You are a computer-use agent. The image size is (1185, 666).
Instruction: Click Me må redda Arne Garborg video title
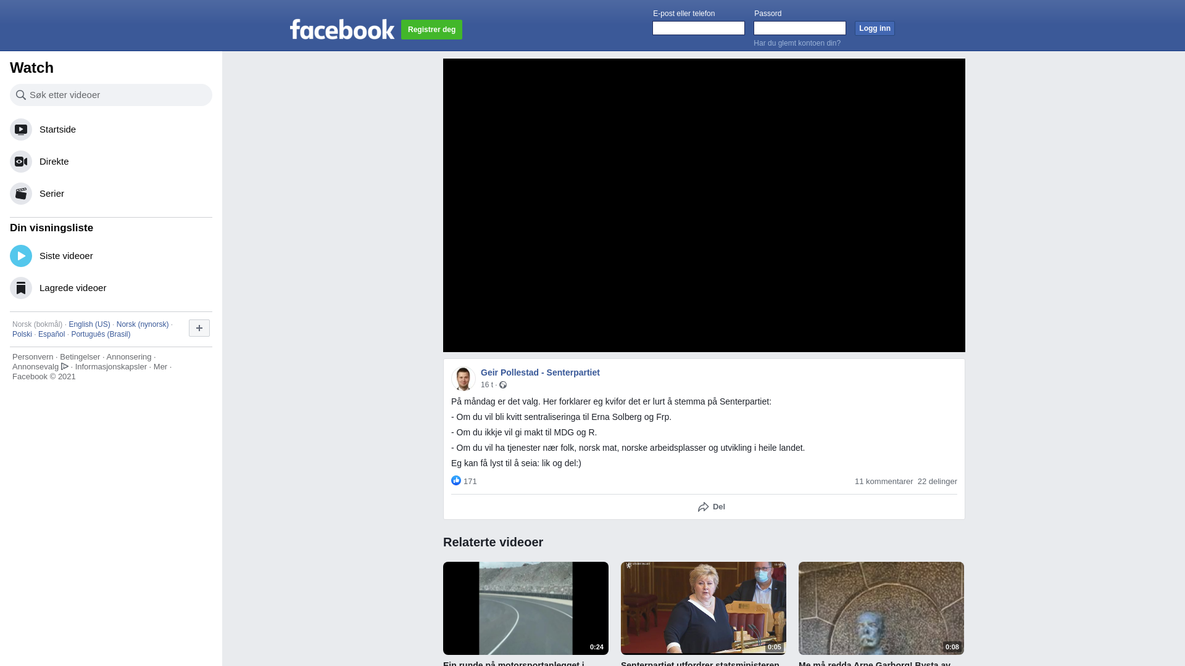coord(875,664)
